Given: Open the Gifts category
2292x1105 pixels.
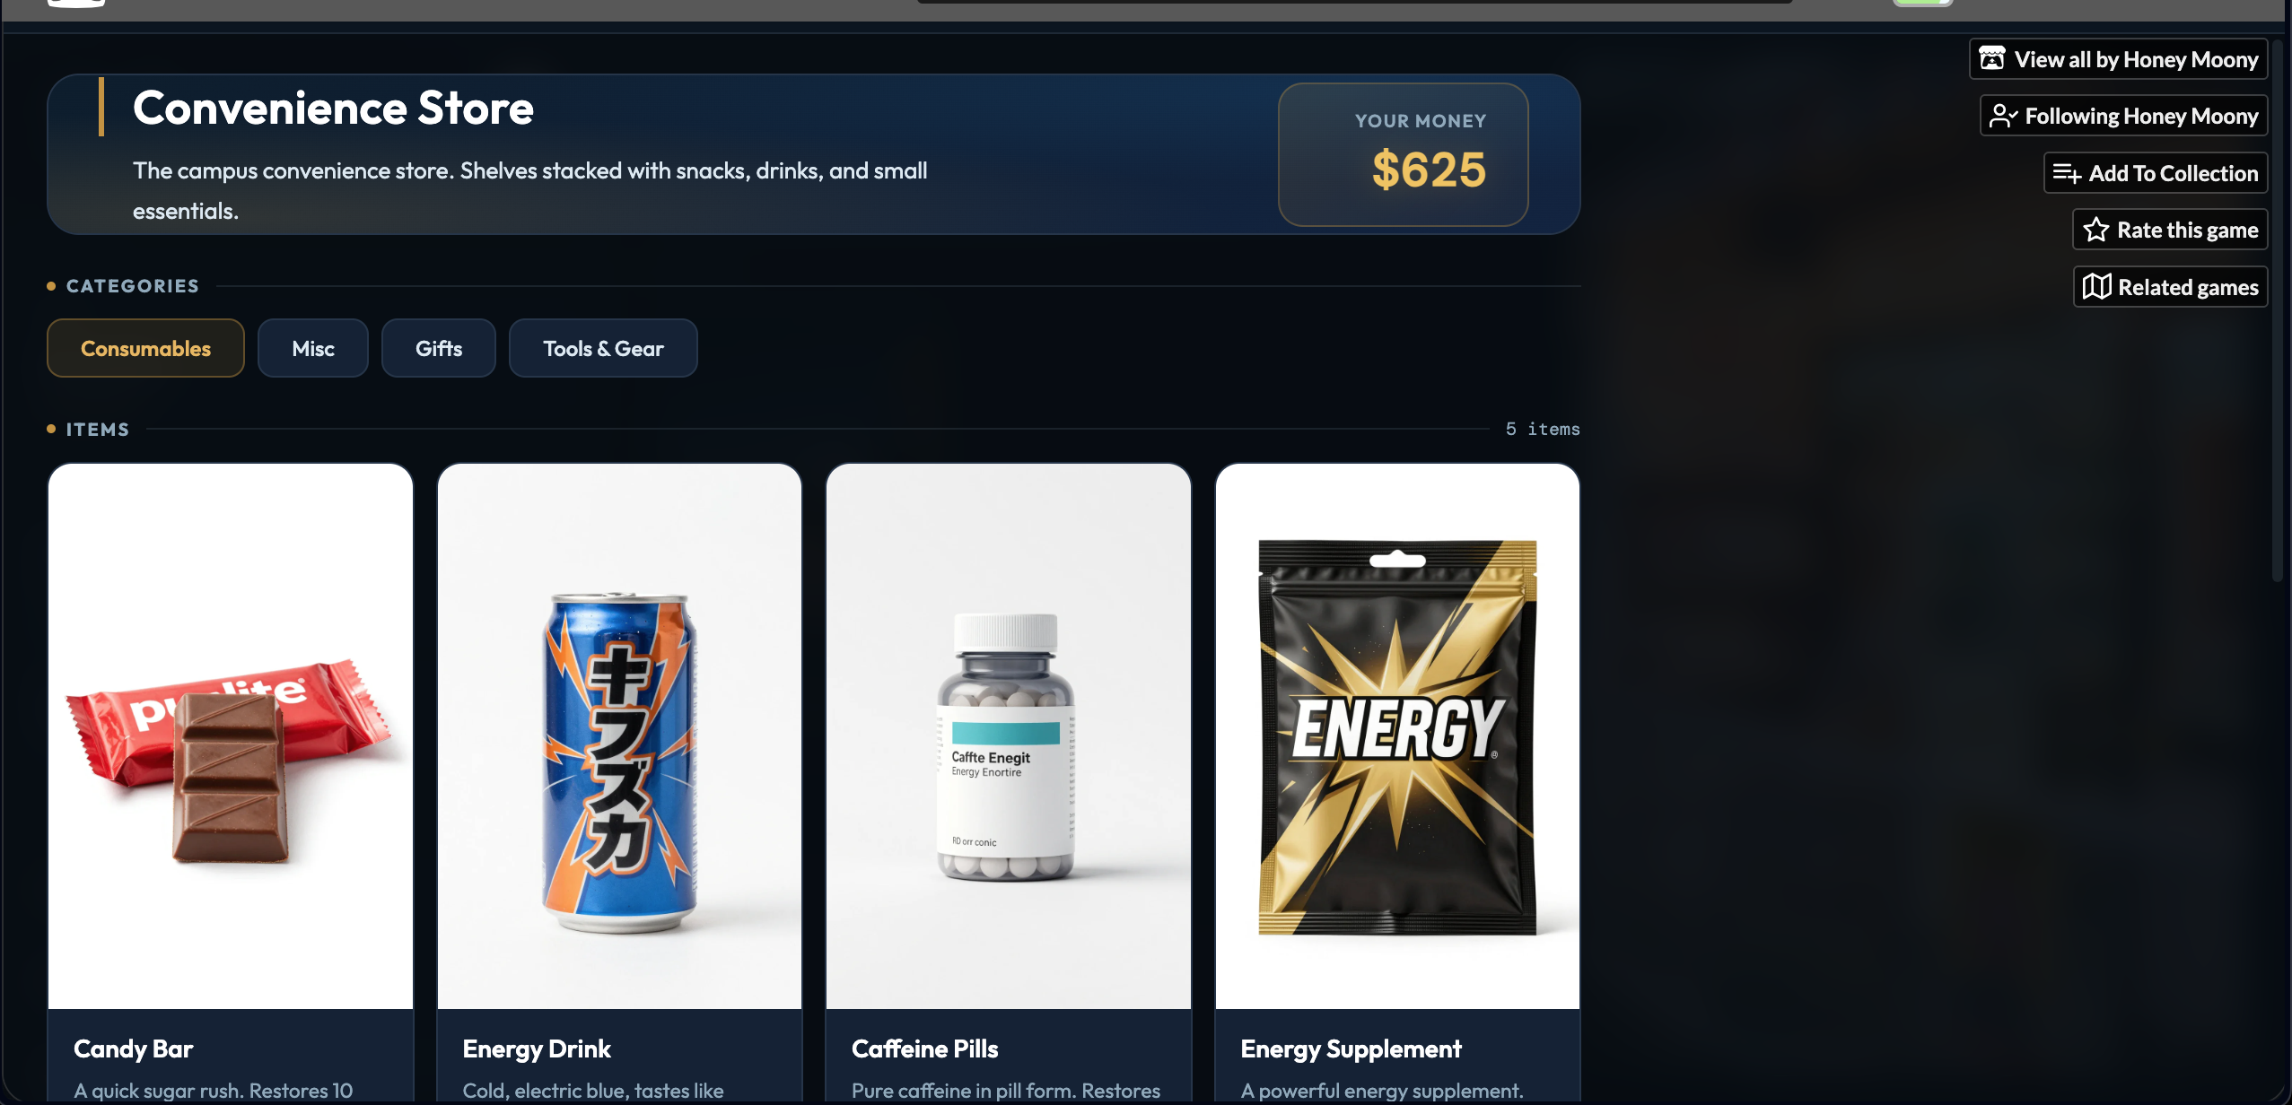Looking at the screenshot, I should (439, 348).
